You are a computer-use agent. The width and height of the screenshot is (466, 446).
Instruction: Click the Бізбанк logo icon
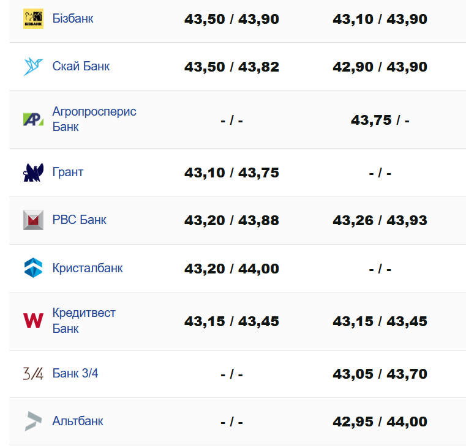click(x=33, y=19)
